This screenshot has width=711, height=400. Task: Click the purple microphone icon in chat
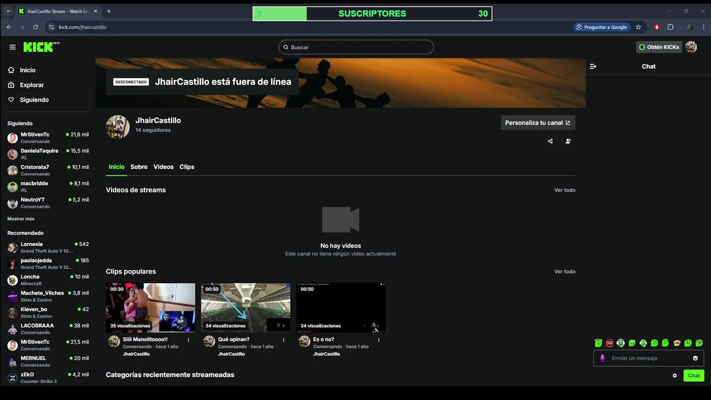click(602, 358)
